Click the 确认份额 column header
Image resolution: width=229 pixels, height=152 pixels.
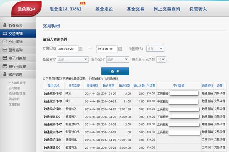(124, 86)
